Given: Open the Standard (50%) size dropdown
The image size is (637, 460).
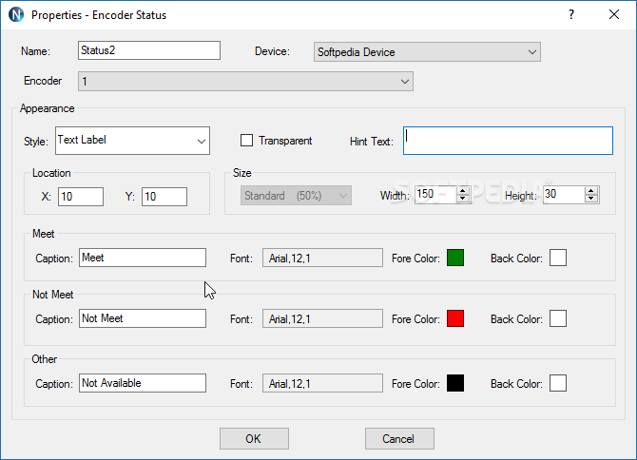Looking at the screenshot, I should coord(296,196).
